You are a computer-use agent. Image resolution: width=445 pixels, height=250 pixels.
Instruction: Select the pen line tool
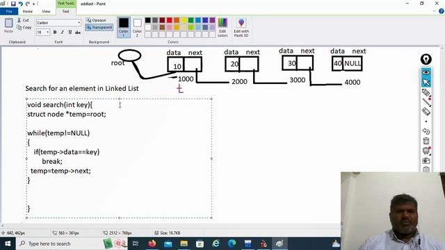[426, 102]
